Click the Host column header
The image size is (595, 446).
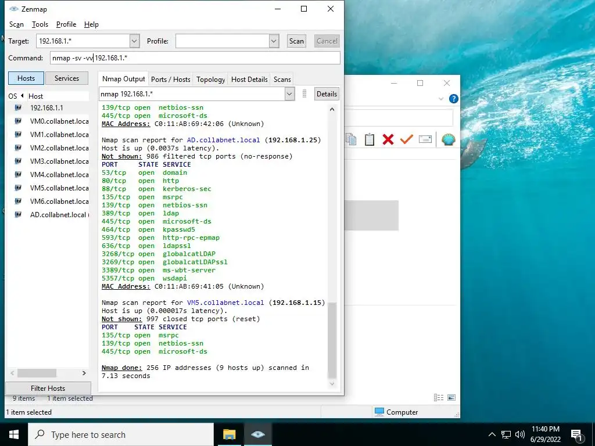tap(58, 96)
